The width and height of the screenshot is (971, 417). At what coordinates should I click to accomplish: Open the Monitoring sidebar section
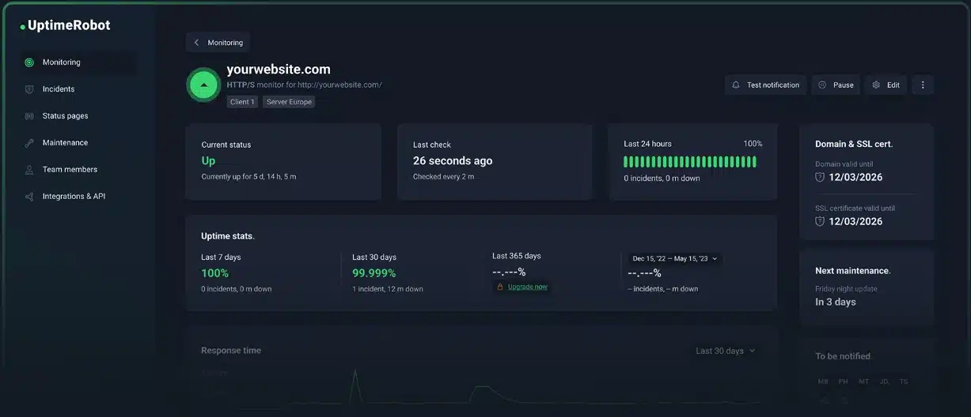coord(78,62)
